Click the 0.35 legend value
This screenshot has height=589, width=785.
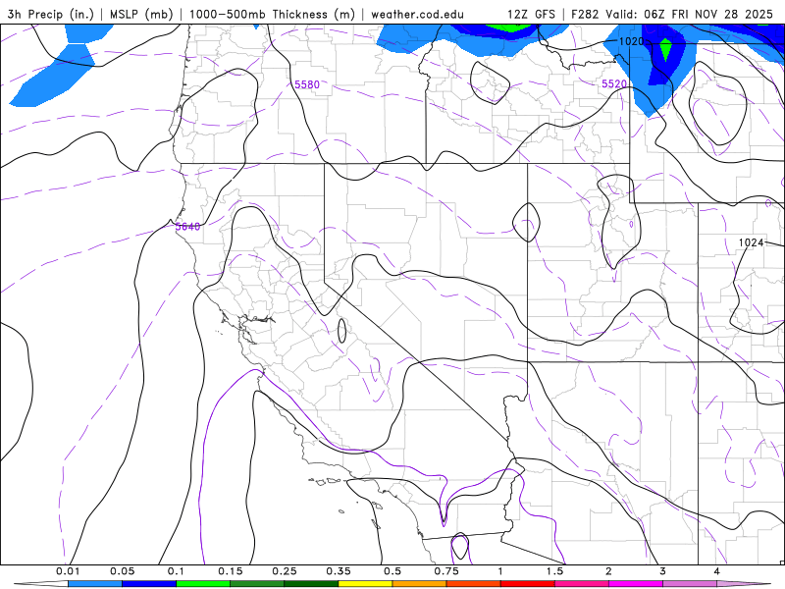click(x=339, y=571)
